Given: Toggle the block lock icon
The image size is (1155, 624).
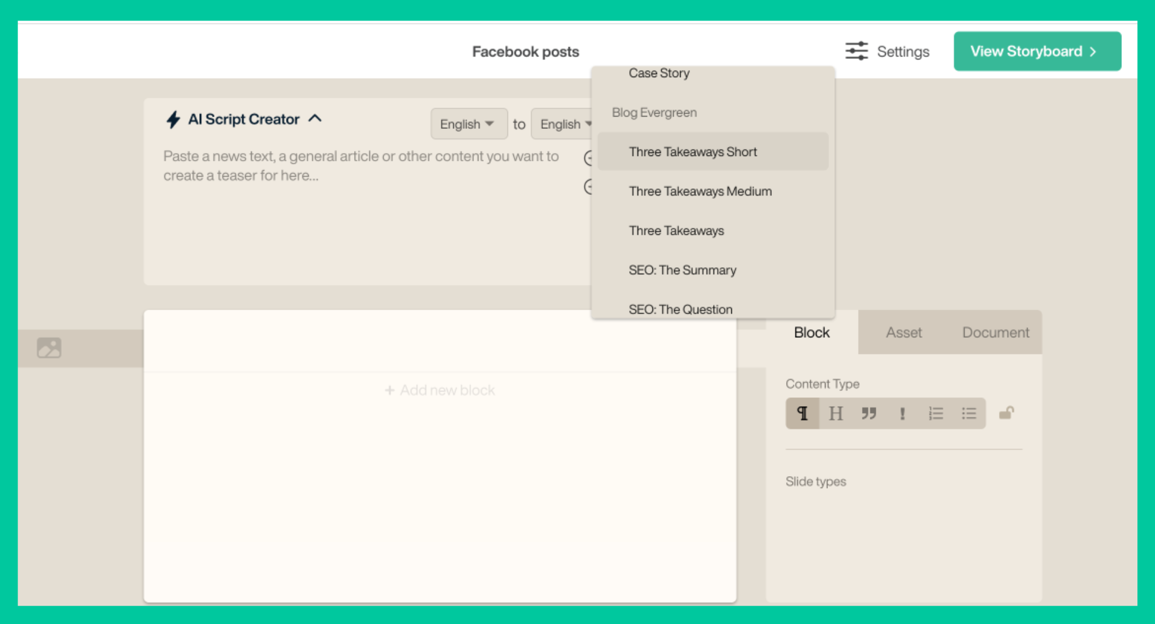Looking at the screenshot, I should [x=1006, y=413].
